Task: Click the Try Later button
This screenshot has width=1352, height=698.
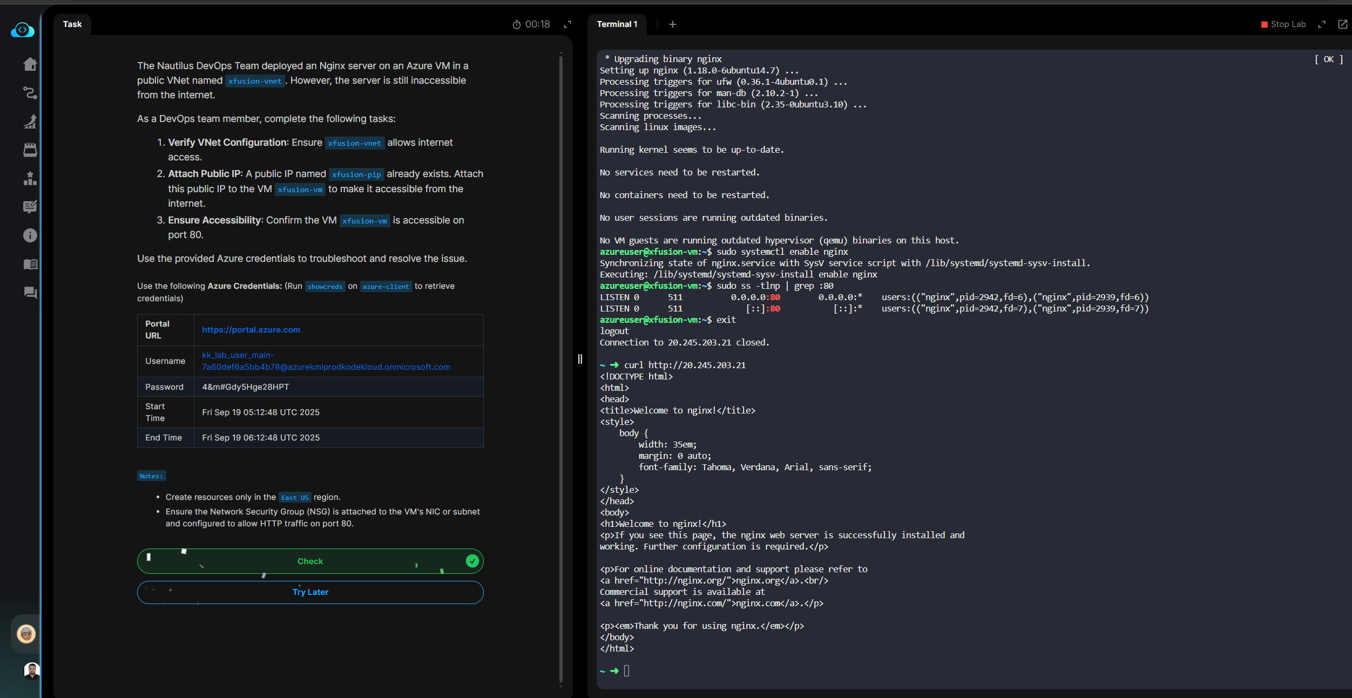Action: pos(310,592)
